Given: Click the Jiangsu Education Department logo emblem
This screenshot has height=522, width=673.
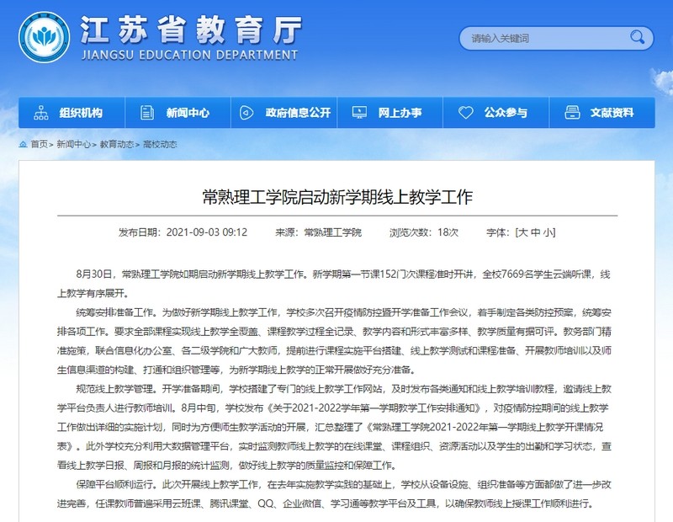Looking at the screenshot, I should pyautogui.click(x=45, y=37).
